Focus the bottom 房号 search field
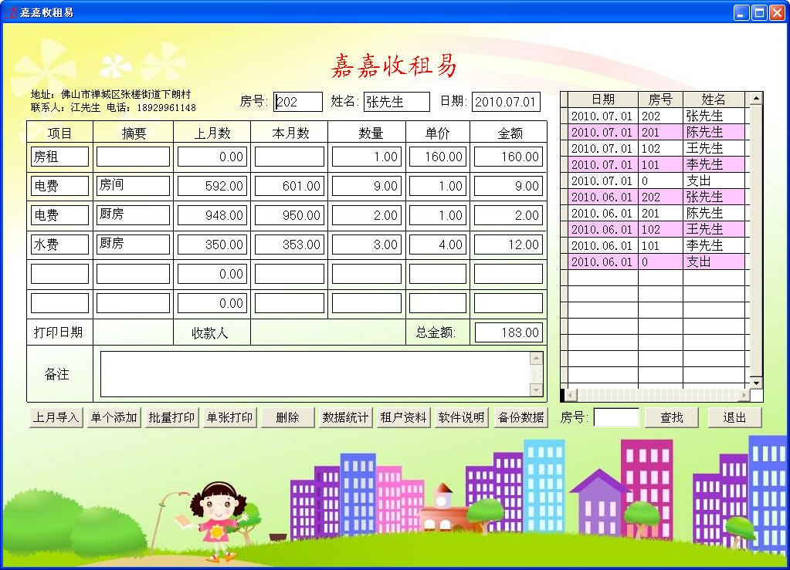This screenshot has height=570, width=790. [x=616, y=417]
